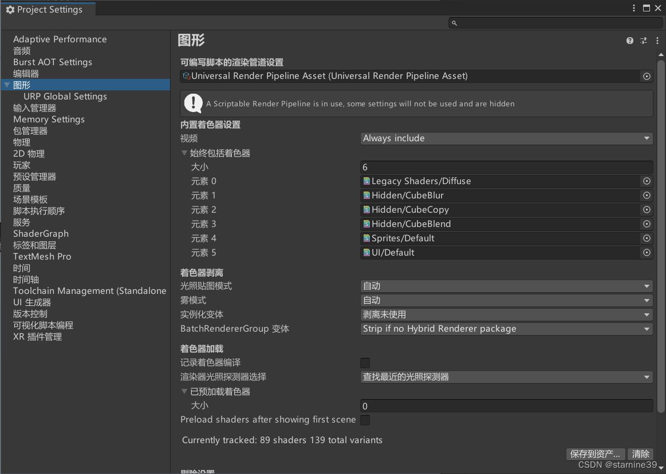Collapse the 已预加载着色器 list
Screen dimensions: 666x474
pyautogui.click(x=184, y=391)
